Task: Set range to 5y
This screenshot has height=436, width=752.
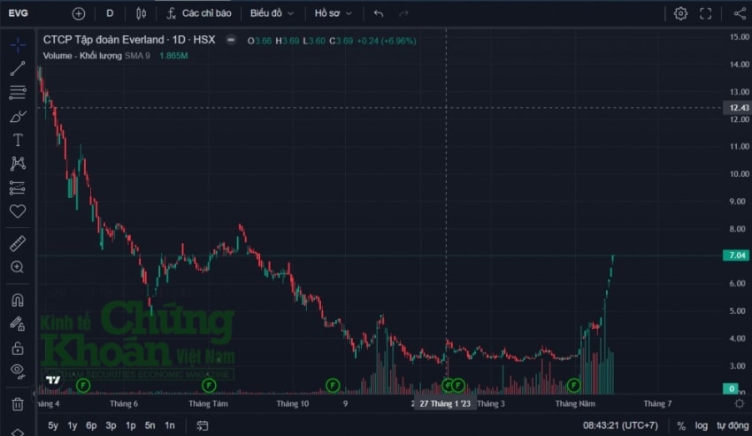Action: point(53,425)
